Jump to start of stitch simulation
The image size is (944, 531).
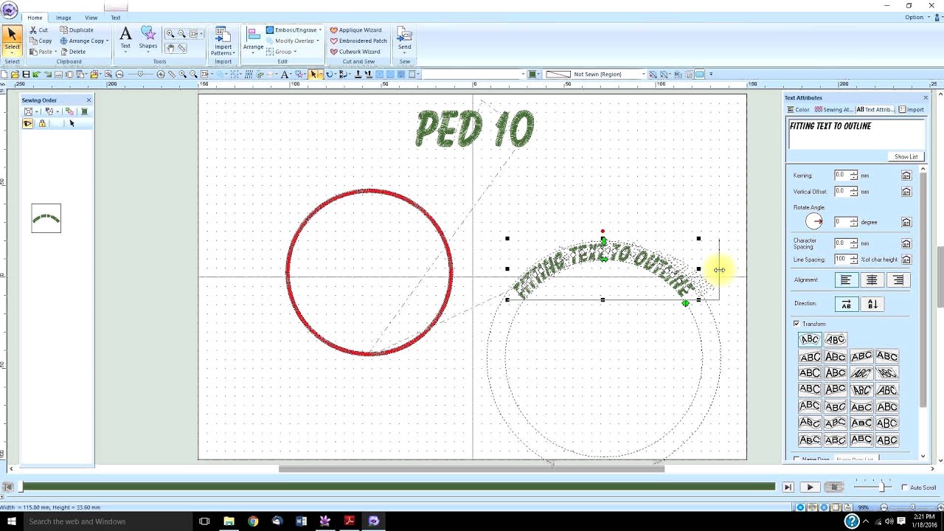pos(8,487)
